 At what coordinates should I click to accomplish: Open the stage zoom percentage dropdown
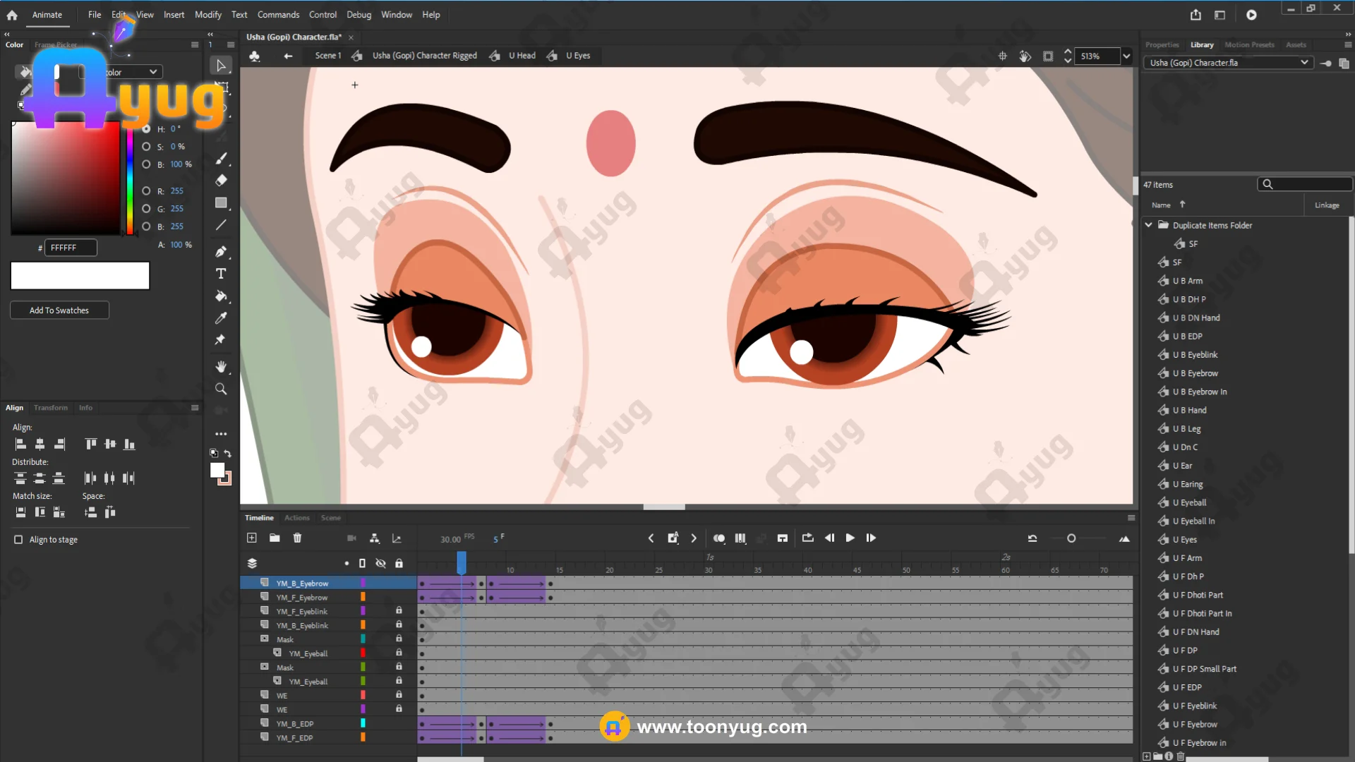tap(1126, 56)
